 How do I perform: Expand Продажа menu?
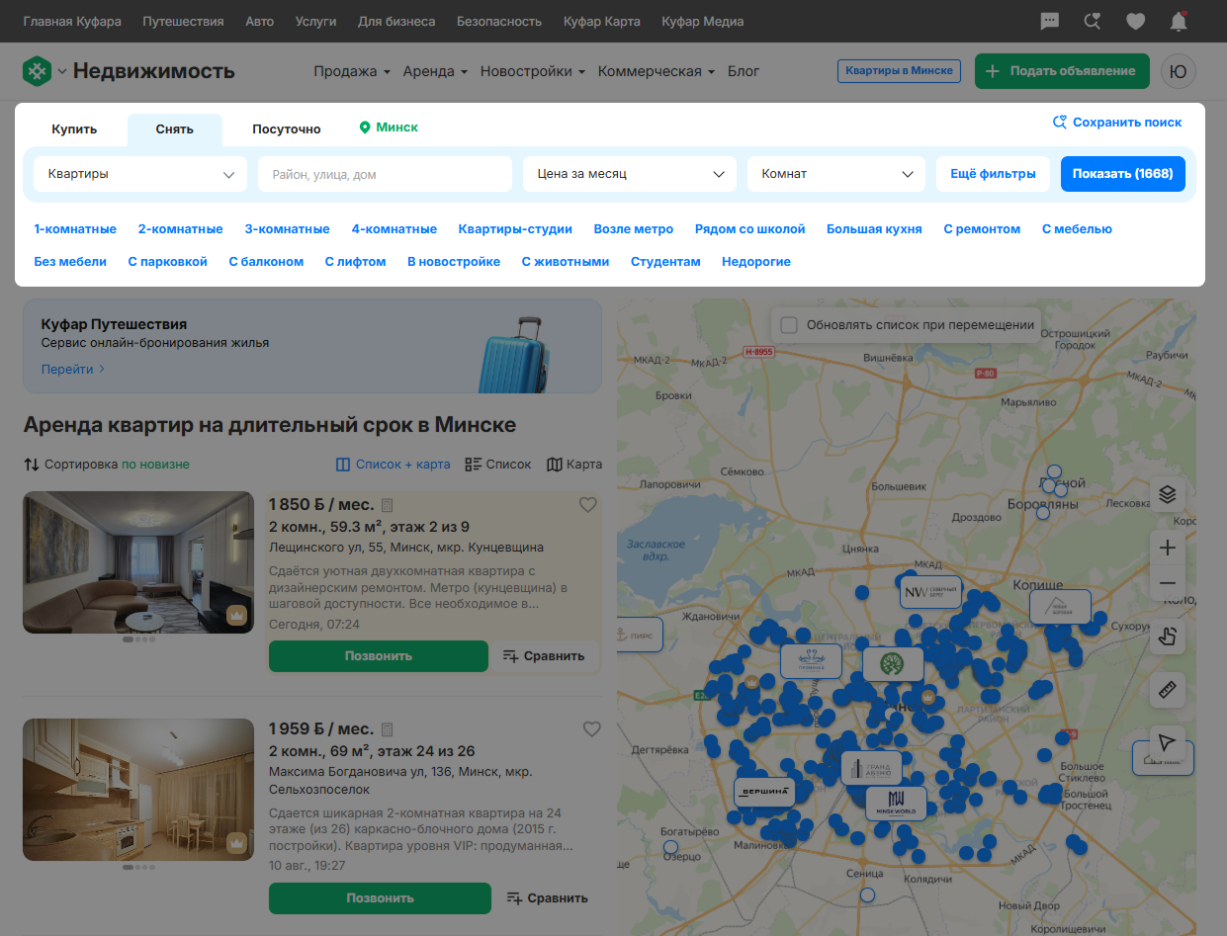click(x=352, y=71)
